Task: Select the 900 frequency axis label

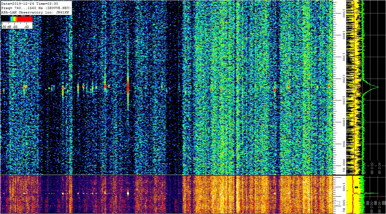Action: (x=344, y=144)
